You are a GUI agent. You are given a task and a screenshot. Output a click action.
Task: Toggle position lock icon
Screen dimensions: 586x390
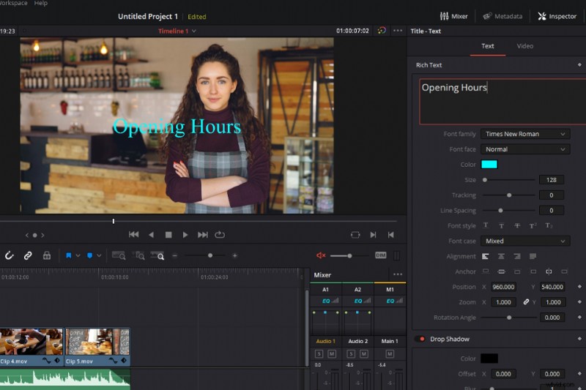pos(47,255)
